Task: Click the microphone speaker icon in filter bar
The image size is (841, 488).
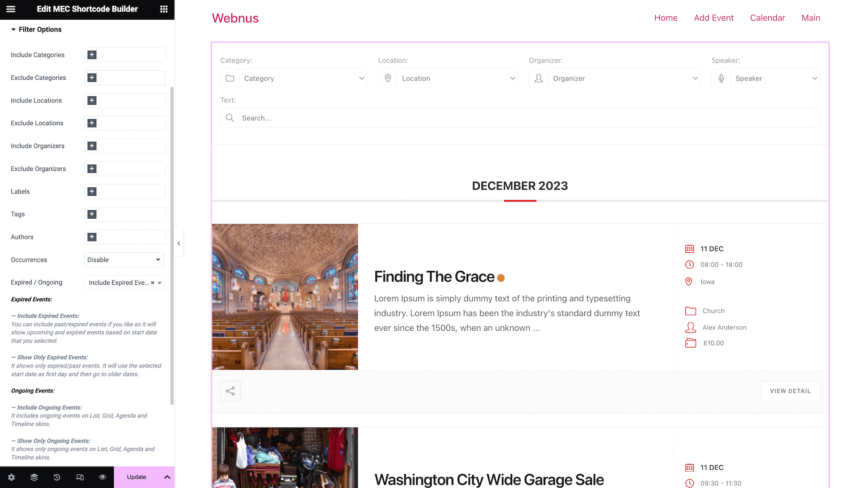Action: pyautogui.click(x=721, y=78)
